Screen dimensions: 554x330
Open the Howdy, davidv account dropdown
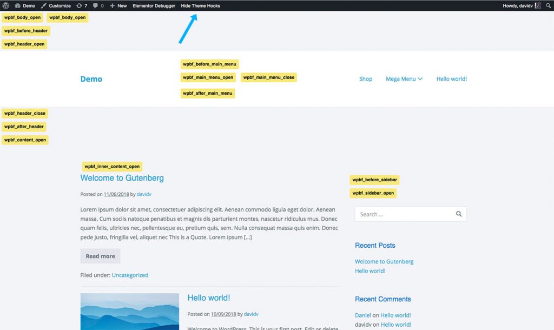[517, 5]
